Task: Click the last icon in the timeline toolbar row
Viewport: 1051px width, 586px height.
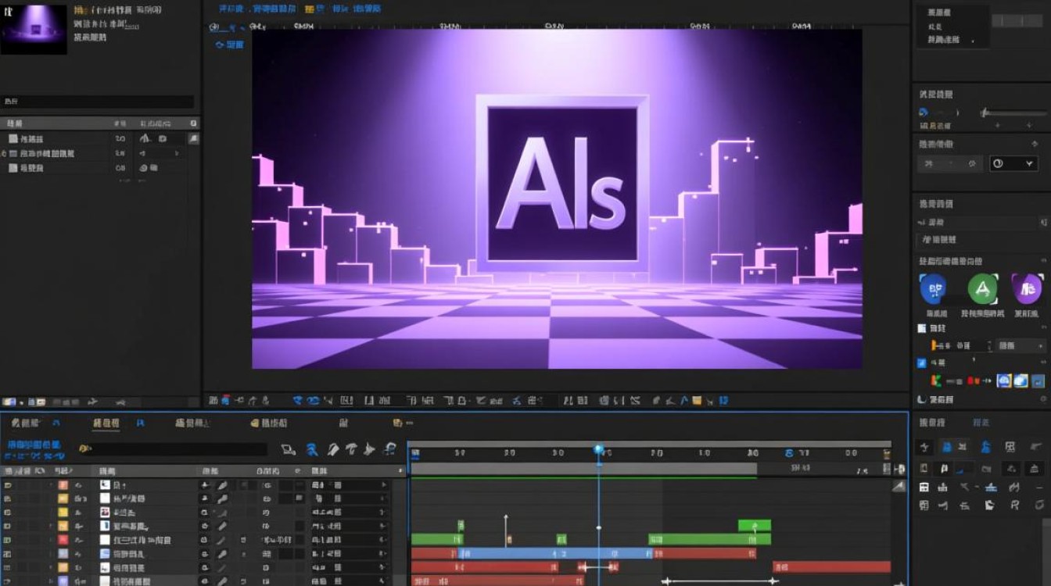Action: pos(389,449)
